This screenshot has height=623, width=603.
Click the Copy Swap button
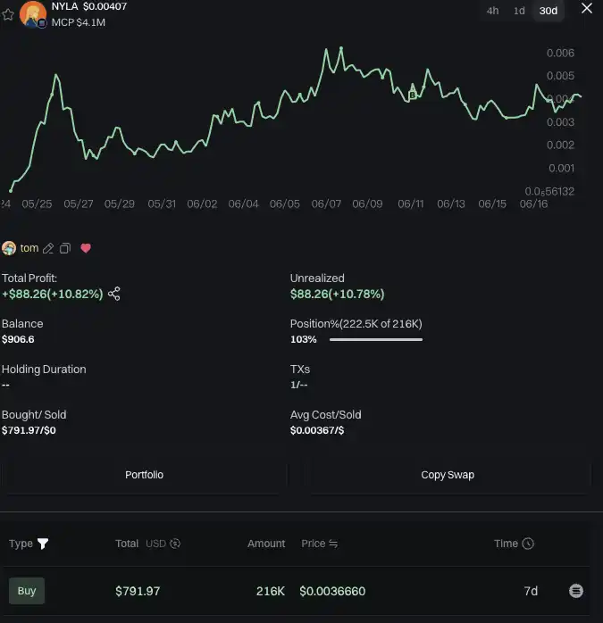448,475
